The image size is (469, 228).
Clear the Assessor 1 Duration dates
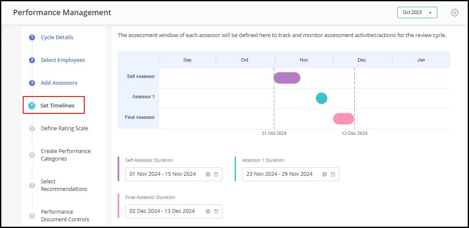pos(324,174)
